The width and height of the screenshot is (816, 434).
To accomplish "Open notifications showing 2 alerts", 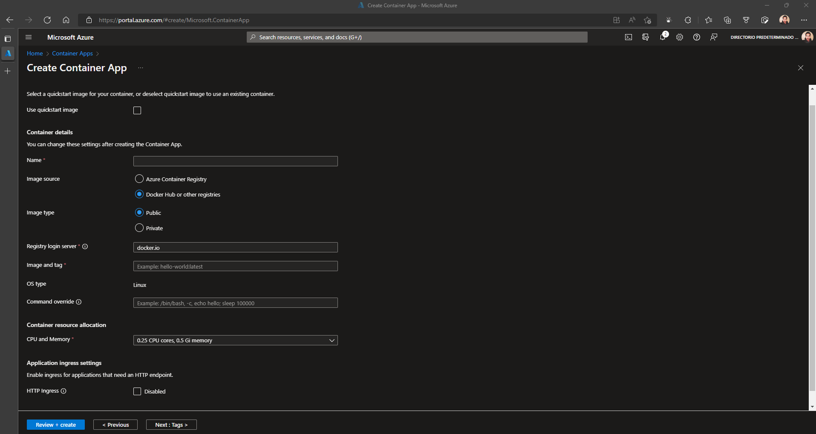I will (663, 37).
